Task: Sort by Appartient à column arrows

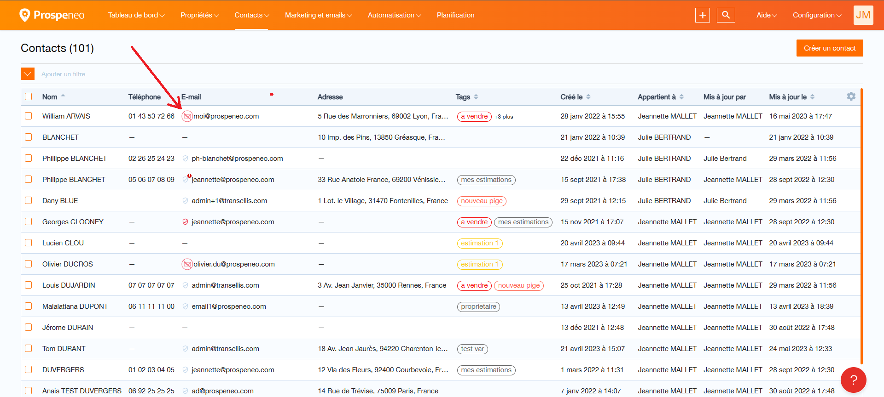Action: (x=681, y=97)
